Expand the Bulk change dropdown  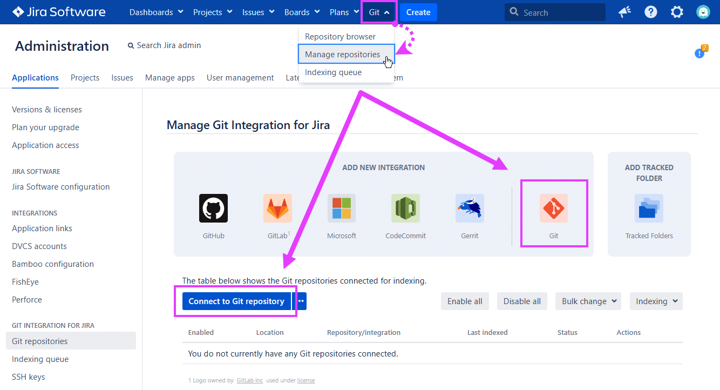588,301
